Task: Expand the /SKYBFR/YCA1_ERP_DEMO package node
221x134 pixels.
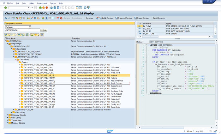Action: pyautogui.click(x=14, y=52)
